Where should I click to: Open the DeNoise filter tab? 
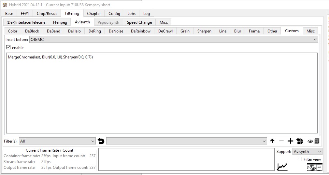(116, 31)
